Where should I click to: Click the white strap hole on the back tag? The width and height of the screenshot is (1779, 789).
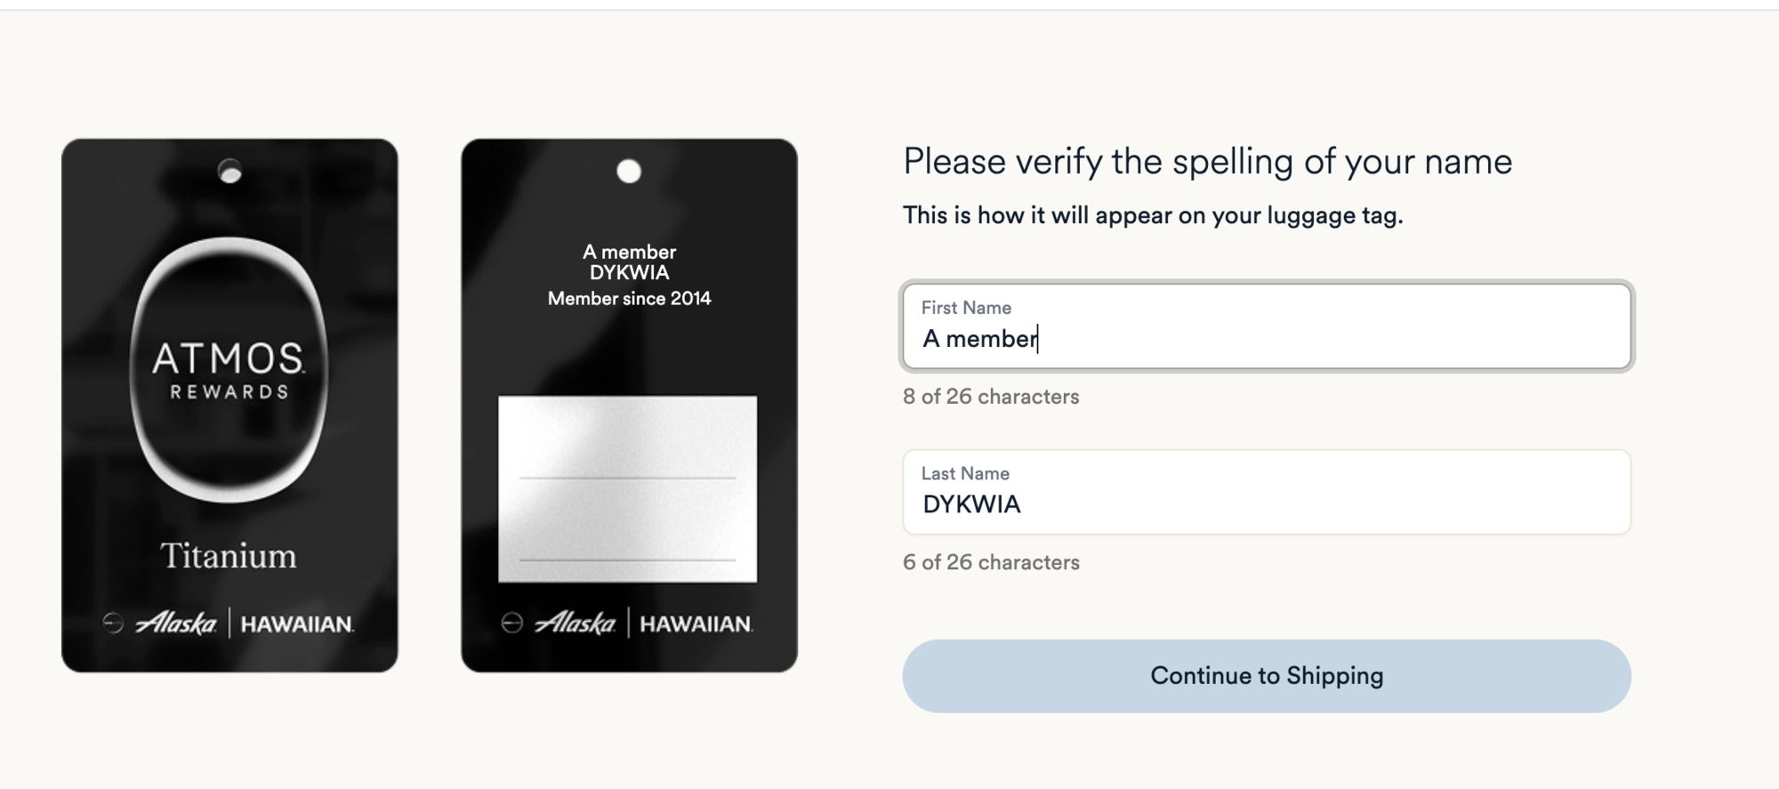tap(629, 171)
